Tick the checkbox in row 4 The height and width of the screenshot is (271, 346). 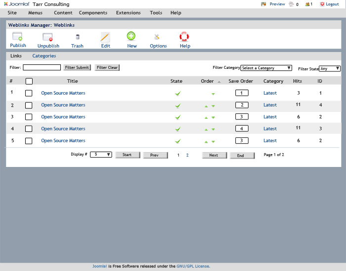click(29, 129)
